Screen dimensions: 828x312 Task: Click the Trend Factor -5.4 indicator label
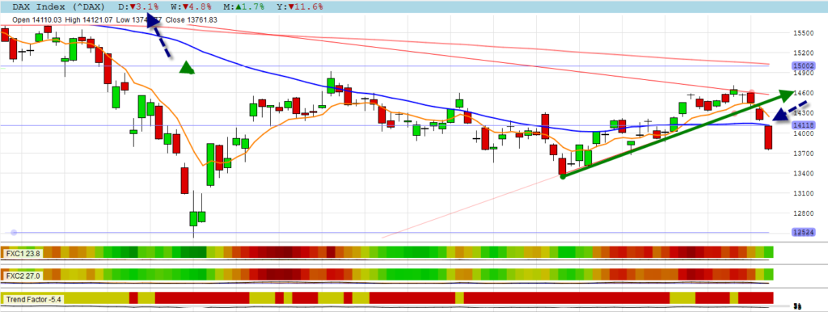(x=34, y=300)
